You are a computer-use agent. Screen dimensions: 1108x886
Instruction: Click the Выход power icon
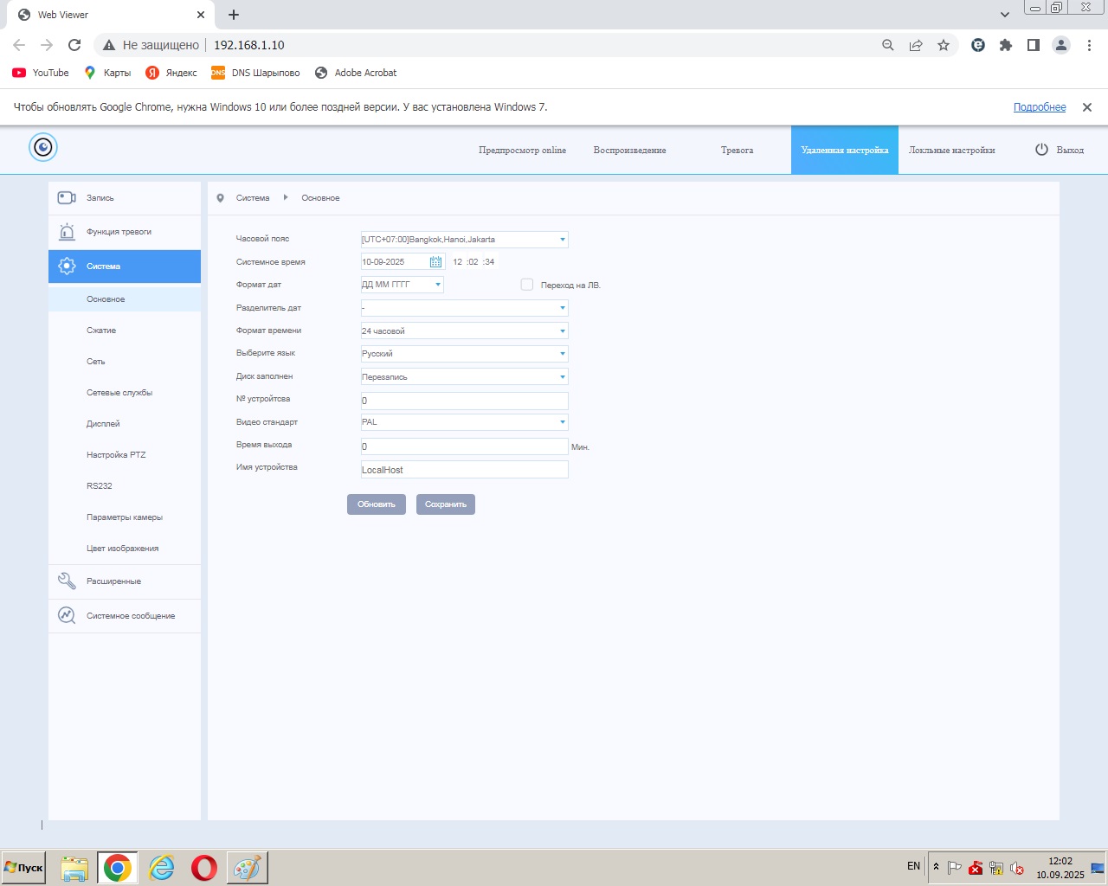[x=1041, y=150]
